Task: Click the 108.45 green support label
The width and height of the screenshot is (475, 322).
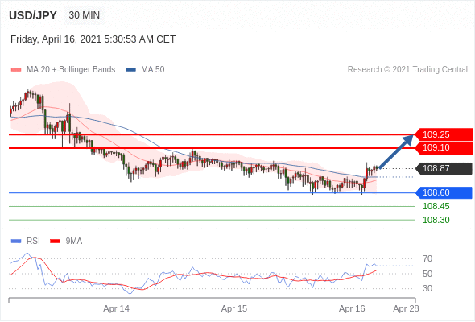Action: click(x=436, y=206)
